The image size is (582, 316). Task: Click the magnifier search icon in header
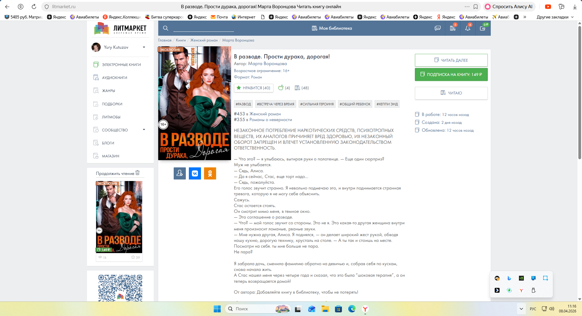coord(166,28)
